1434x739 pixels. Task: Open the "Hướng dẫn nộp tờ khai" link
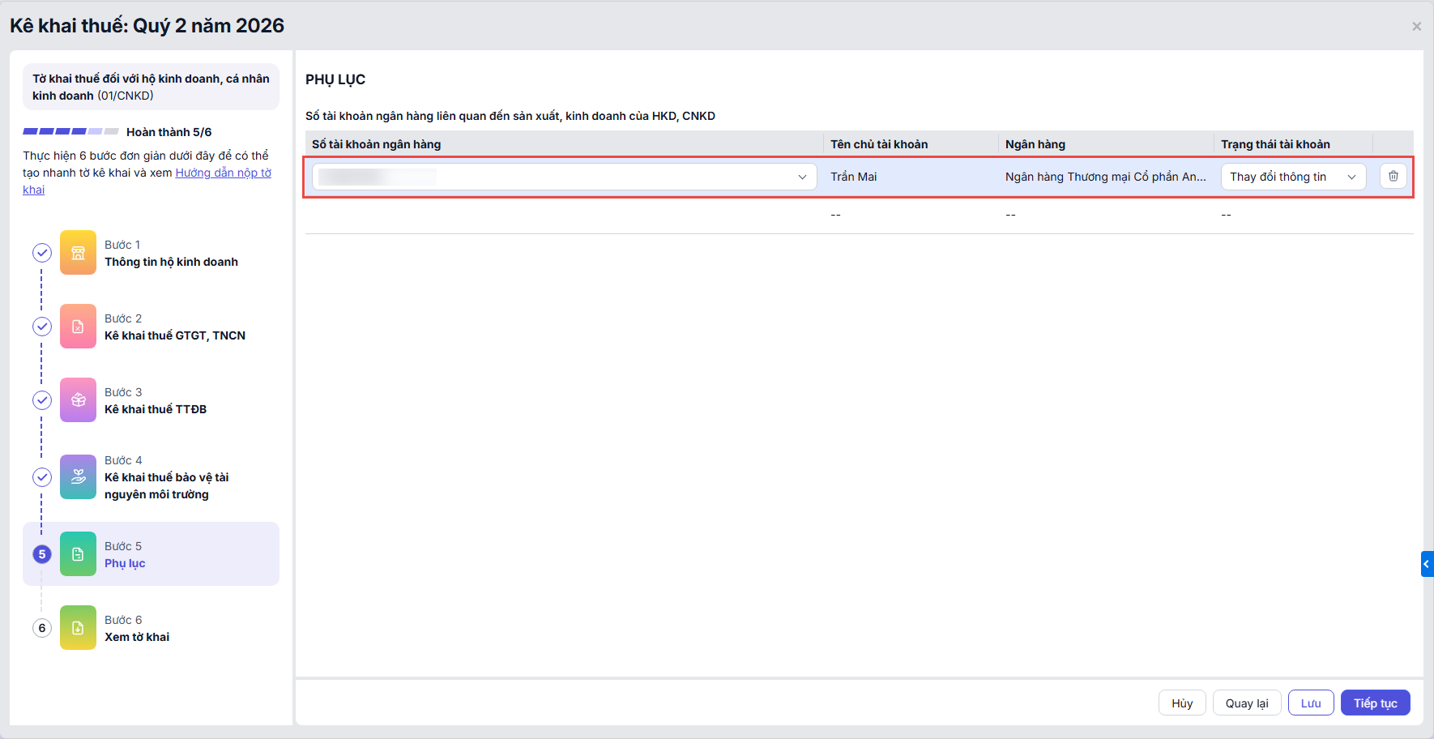pyautogui.click(x=223, y=173)
